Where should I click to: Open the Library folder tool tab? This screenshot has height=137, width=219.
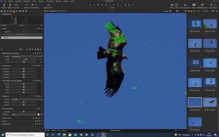pos(1,11)
